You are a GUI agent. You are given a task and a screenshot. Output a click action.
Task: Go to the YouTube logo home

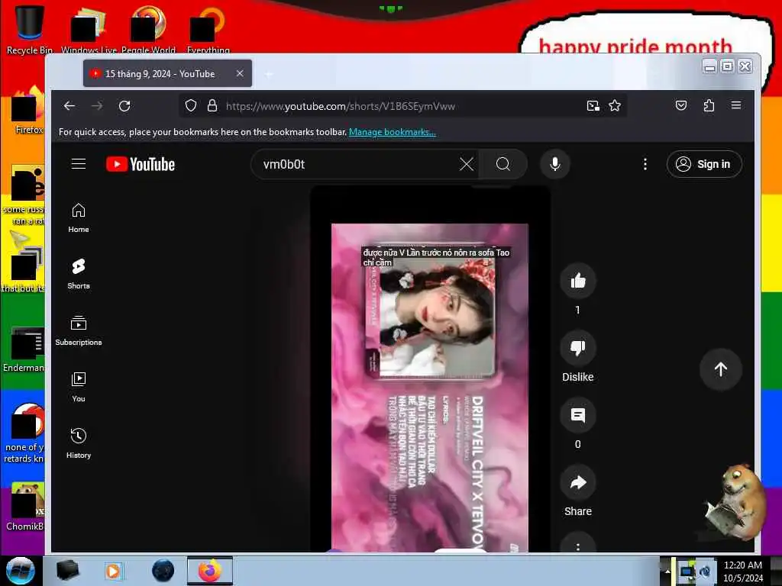141,164
